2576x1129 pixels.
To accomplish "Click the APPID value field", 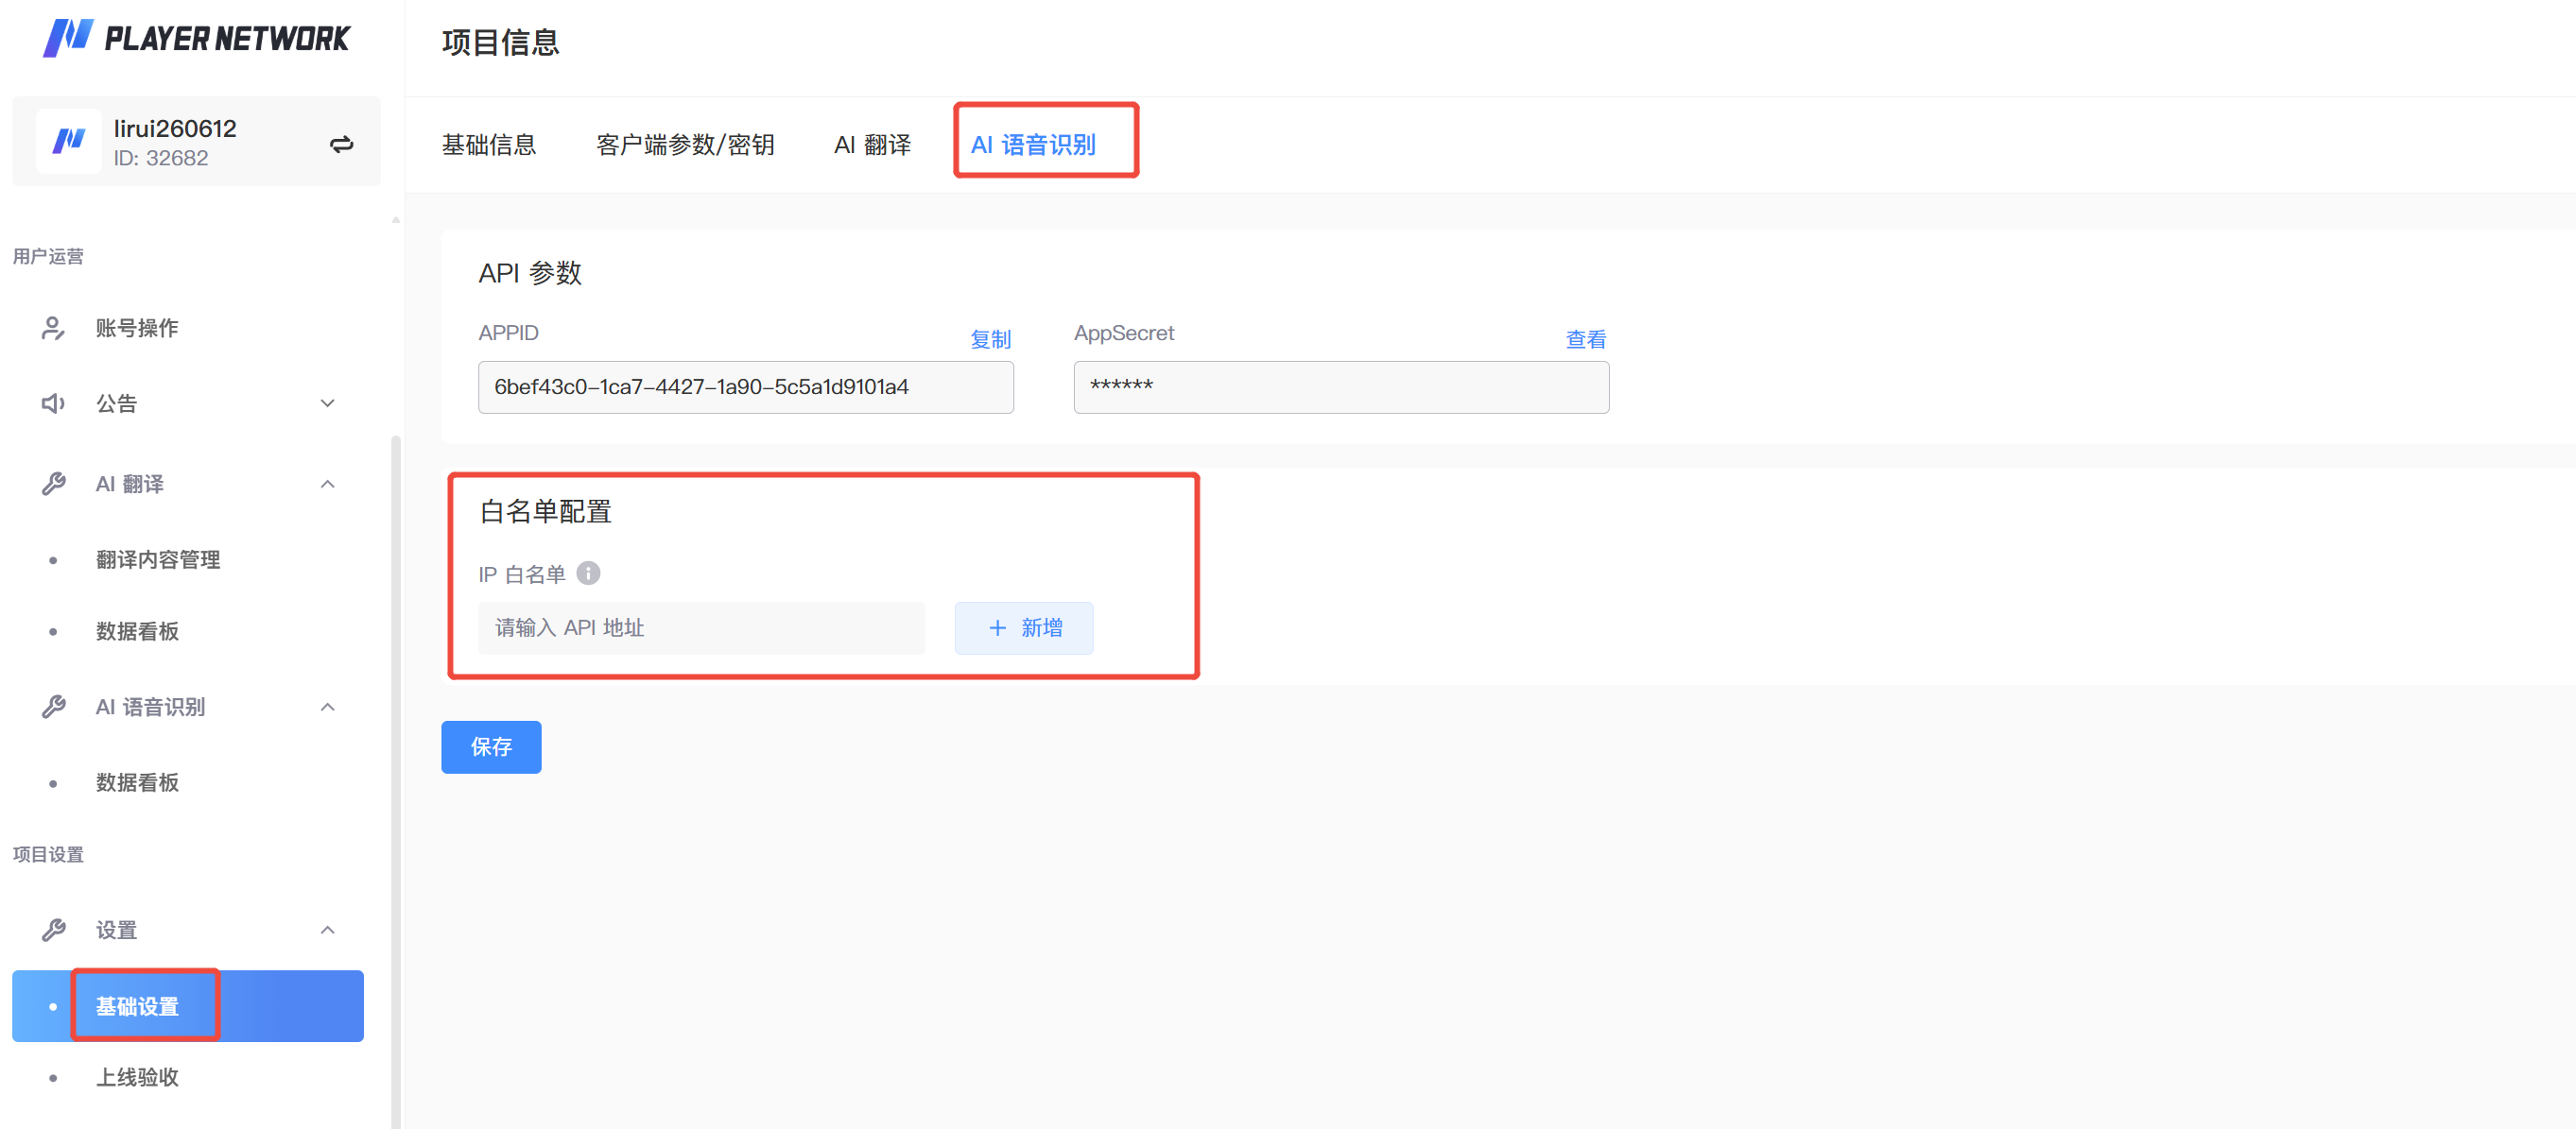I will 746,386.
